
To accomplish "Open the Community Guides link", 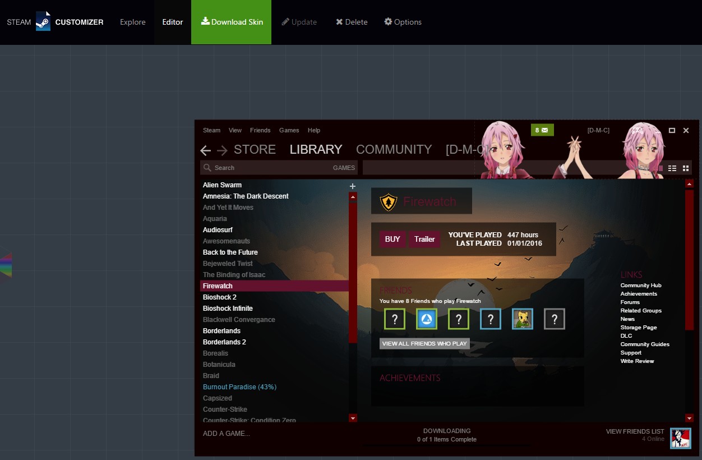I will 645,344.
